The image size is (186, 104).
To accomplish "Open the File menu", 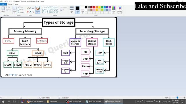I will (x=3, y=4).
